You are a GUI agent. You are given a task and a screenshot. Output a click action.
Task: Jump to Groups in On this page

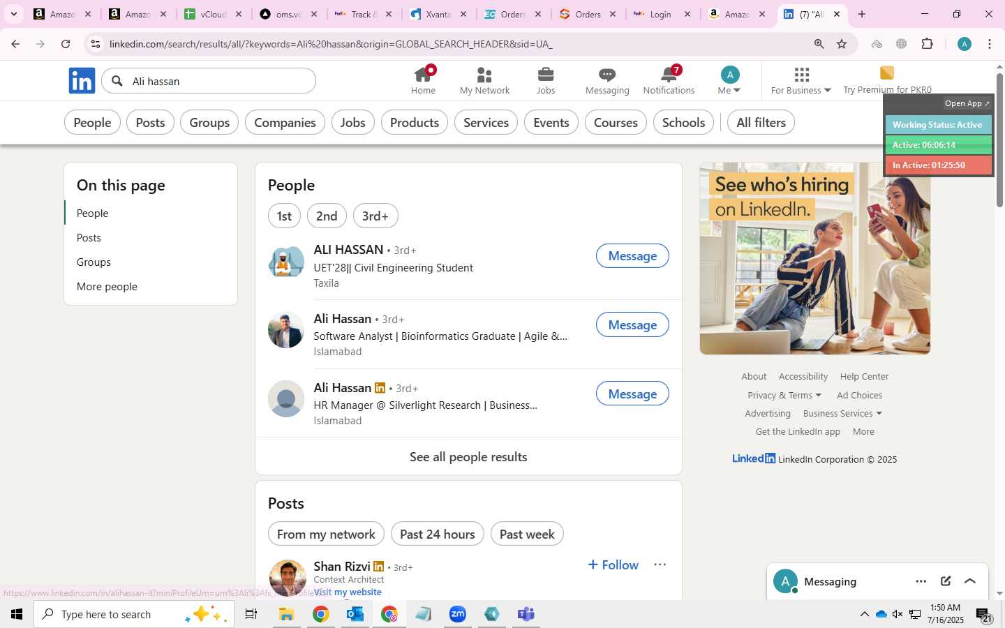coord(94,262)
